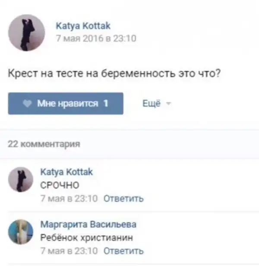
Task: Click the like count number 1
Action: [x=105, y=104]
